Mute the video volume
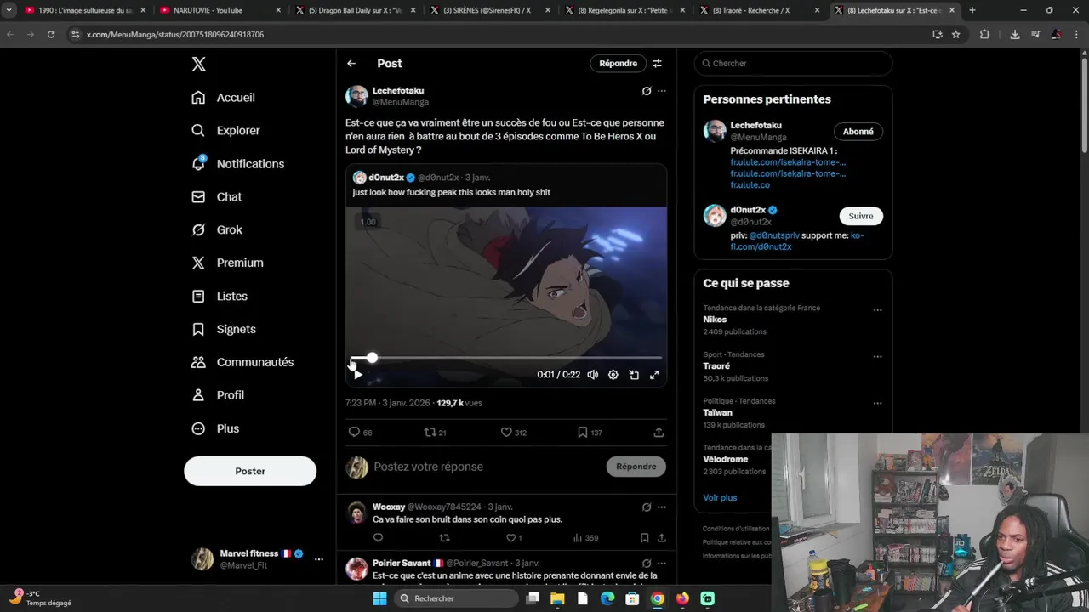Viewport: 1089px width, 612px height. click(x=593, y=375)
